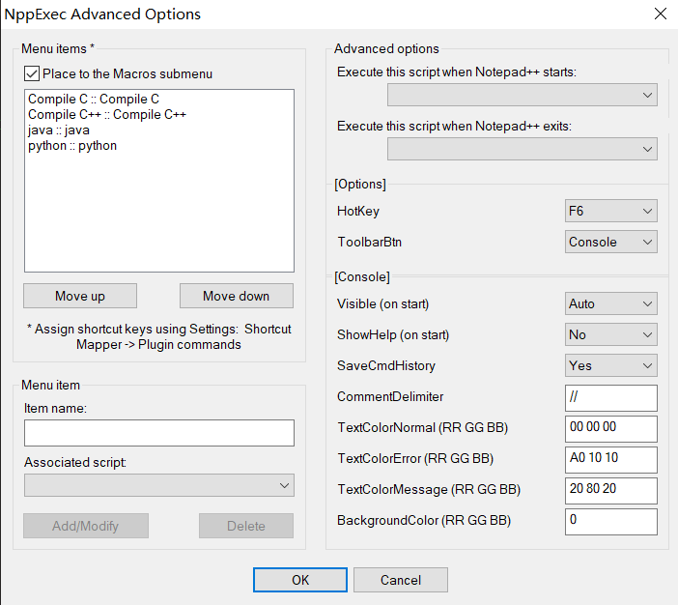Select 'Compile C :: Compile C' list item
The image size is (678, 605).
point(94,100)
